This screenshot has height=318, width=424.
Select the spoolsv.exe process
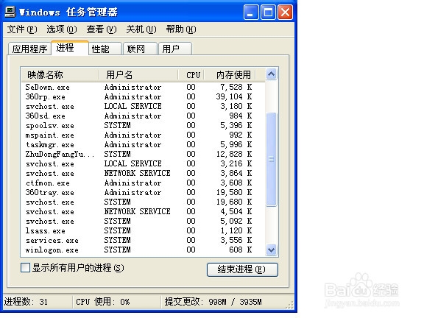pyautogui.click(x=144, y=125)
